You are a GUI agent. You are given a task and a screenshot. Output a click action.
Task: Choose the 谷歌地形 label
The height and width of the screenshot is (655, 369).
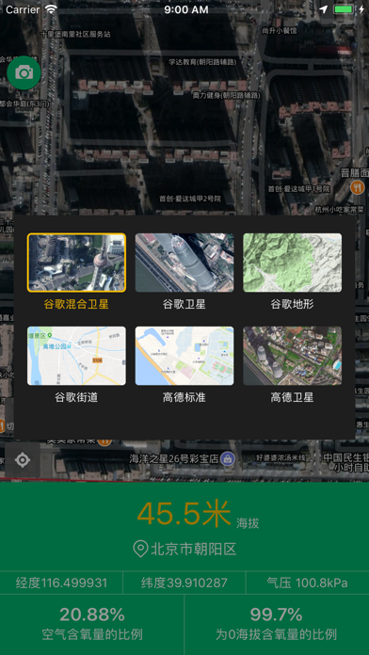coord(292,304)
